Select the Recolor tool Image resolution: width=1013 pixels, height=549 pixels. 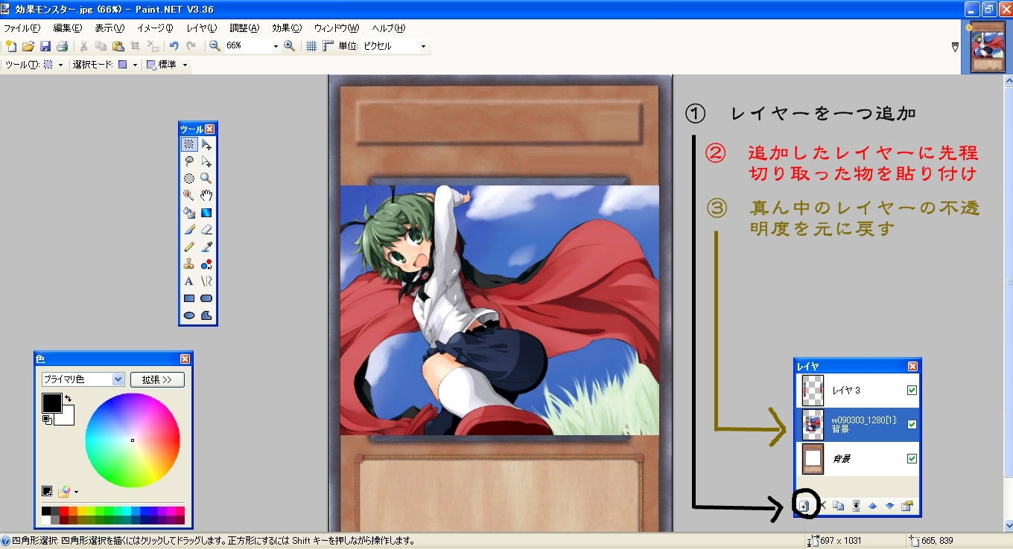[206, 264]
